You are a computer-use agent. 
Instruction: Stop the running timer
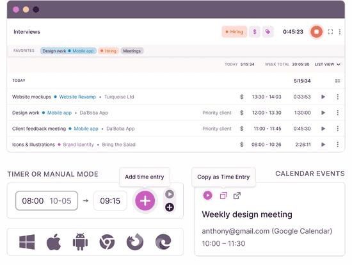(316, 32)
